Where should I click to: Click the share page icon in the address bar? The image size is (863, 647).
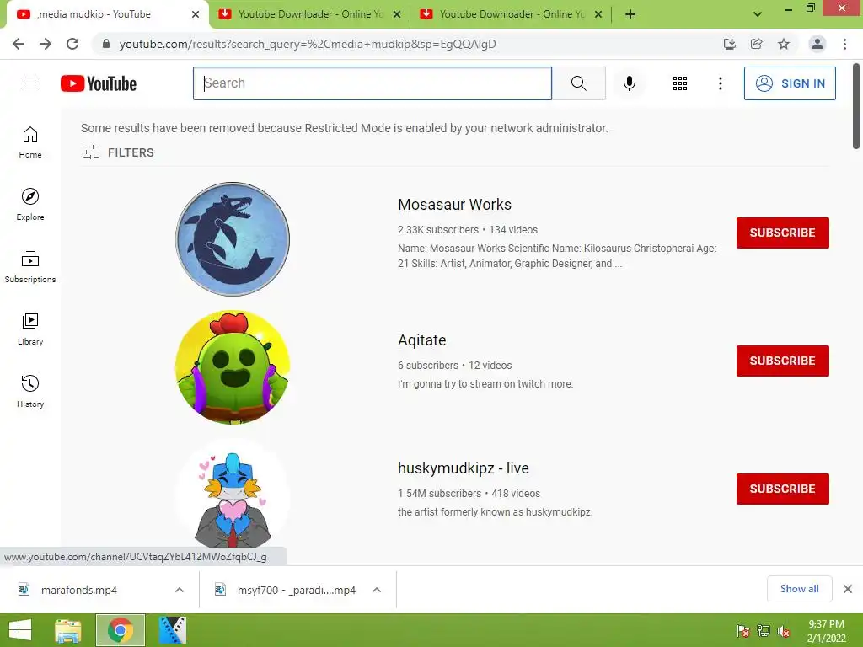coord(756,44)
